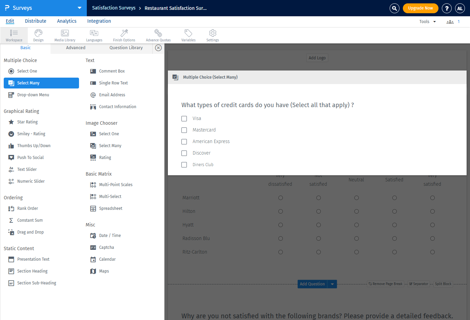Click the Add Logo placeholder
This screenshot has width=470, height=320.
pos(317,58)
